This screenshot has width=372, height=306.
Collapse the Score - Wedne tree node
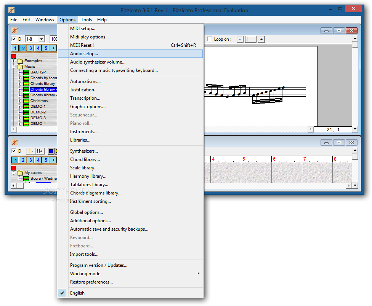20,178
